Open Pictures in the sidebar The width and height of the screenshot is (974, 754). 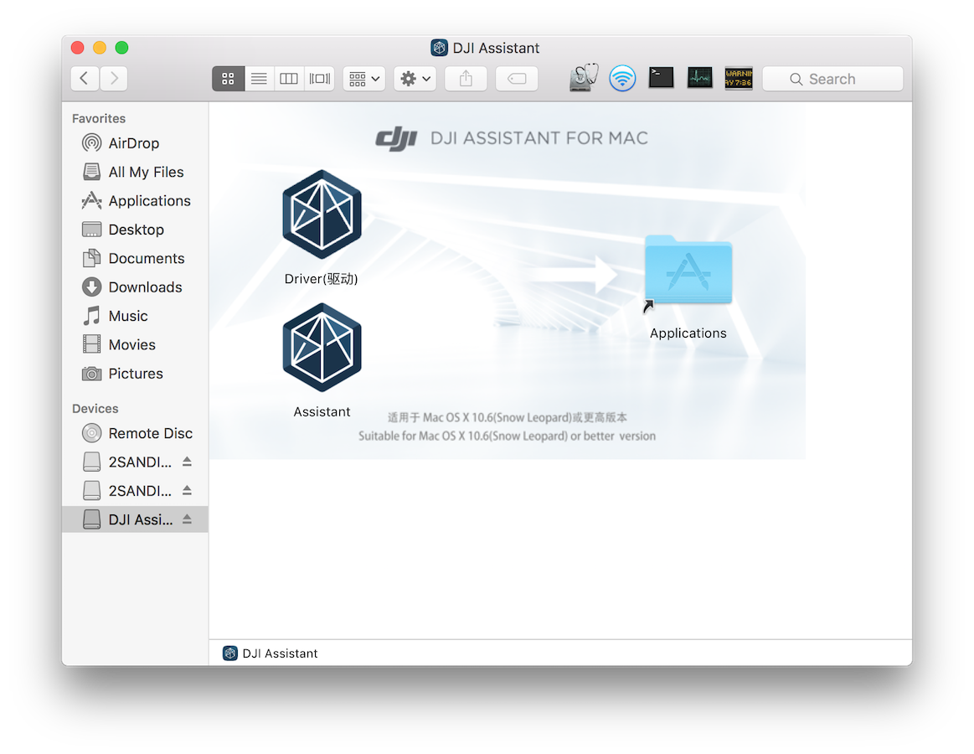click(134, 374)
